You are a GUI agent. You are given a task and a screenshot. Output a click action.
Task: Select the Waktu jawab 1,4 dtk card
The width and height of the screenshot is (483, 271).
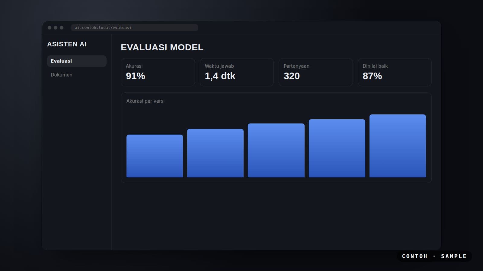pyautogui.click(x=237, y=72)
